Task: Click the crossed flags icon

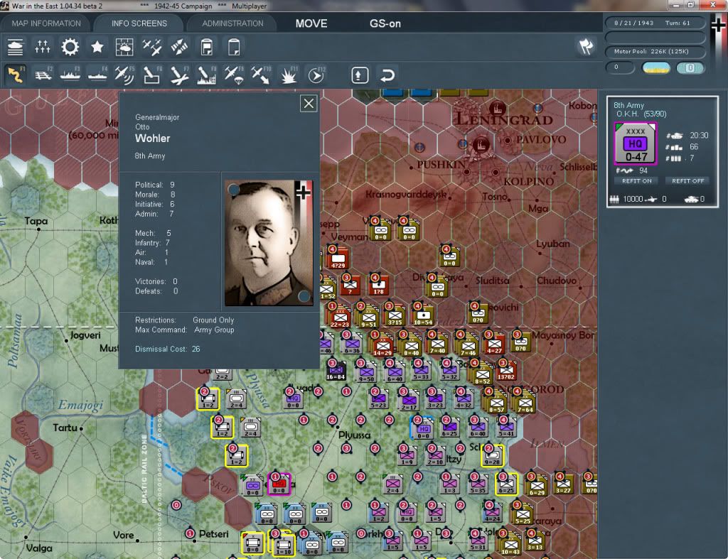Action: click(x=586, y=46)
